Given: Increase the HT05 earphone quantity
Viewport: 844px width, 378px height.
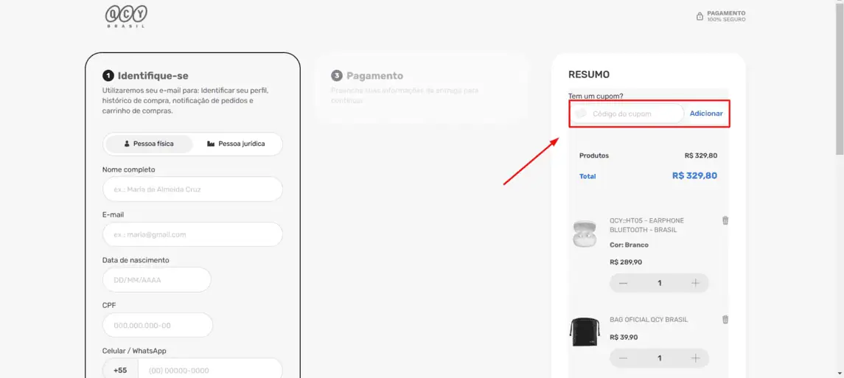Looking at the screenshot, I should click(x=695, y=283).
